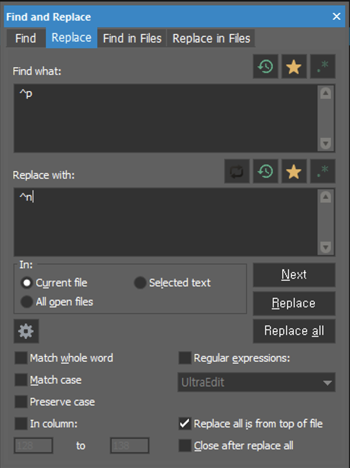Click Replace with scroll up arrow
This screenshot has width=350, height=468.
click(326, 197)
